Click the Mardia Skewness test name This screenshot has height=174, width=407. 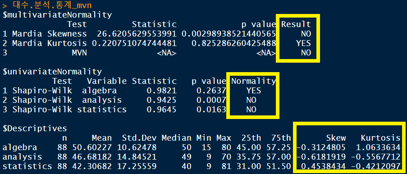(50, 34)
